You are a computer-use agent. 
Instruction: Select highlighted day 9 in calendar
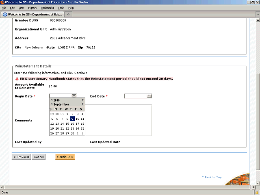pyautogui.click(x=72, y=119)
